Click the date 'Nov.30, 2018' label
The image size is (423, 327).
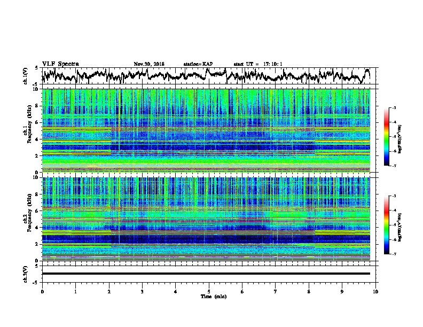tap(149, 64)
